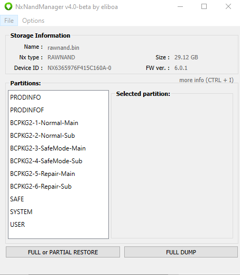Click the FULL or PARTIAL RESTORE button
The height and width of the screenshot is (275, 240).
pyautogui.click(x=63, y=252)
